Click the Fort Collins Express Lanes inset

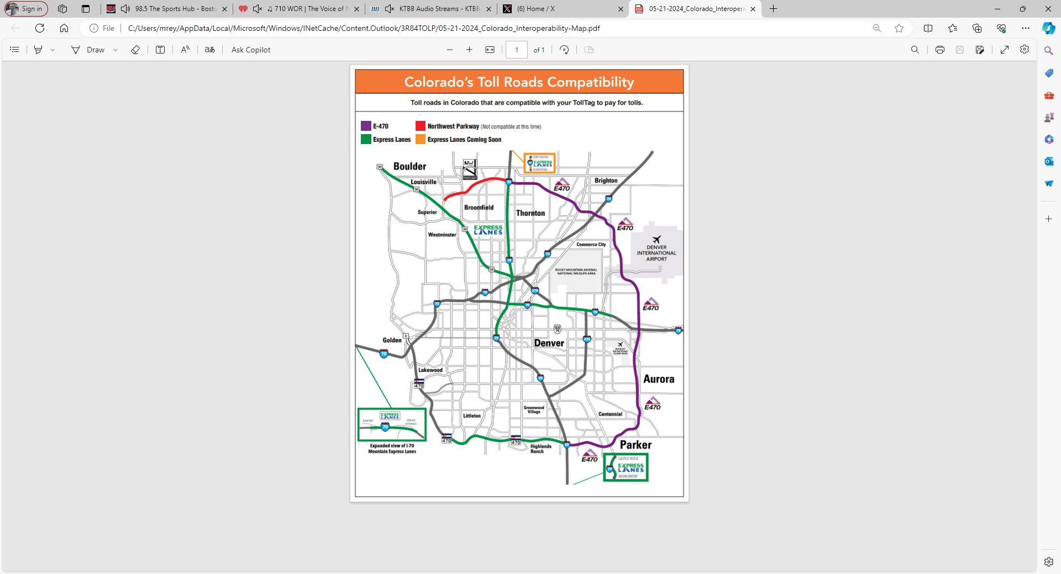[x=540, y=163]
